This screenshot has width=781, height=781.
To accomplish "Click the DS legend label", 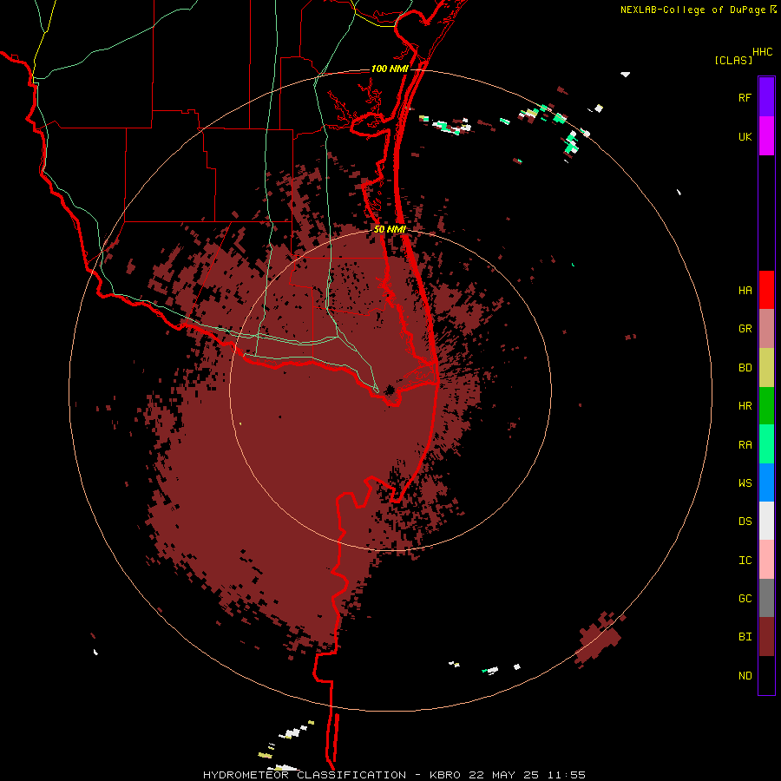I will [x=745, y=522].
